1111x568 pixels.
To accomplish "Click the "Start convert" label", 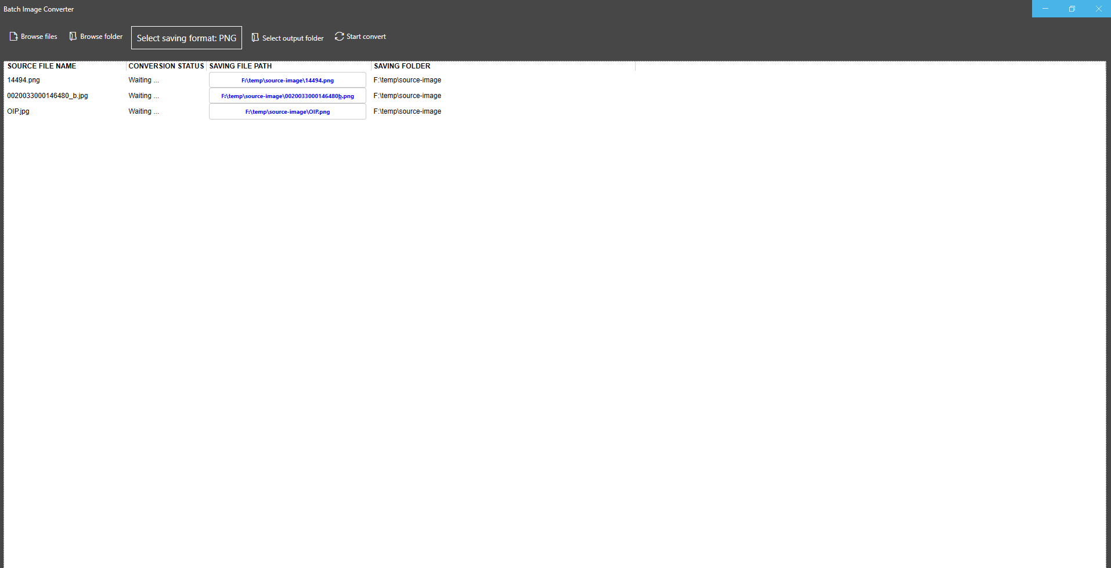I will coord(366,36).
